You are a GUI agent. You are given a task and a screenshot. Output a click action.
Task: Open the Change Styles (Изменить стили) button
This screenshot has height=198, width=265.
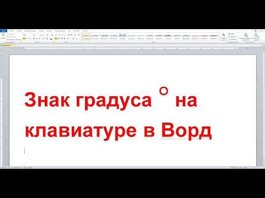[x=224, y=37]
